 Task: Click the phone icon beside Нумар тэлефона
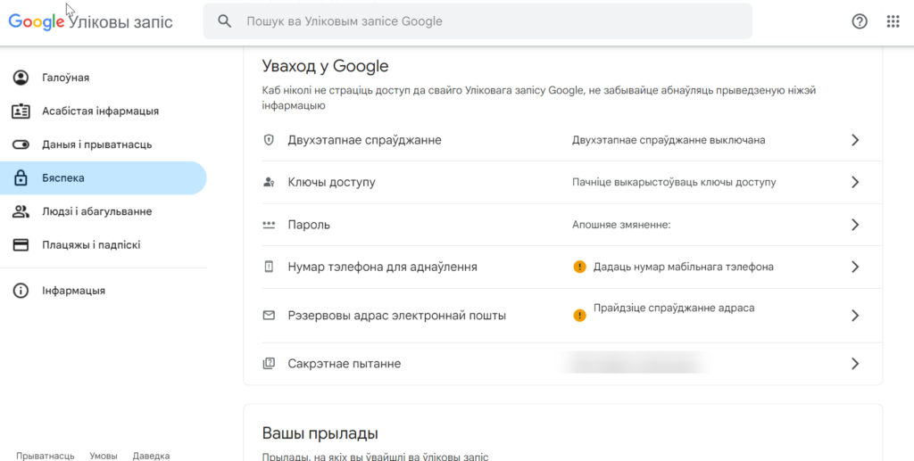(269, 268)
